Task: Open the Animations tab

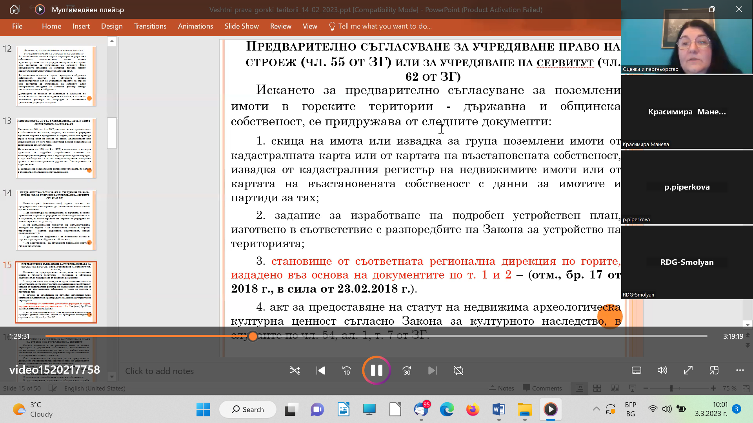Action: tap(195, 26)
